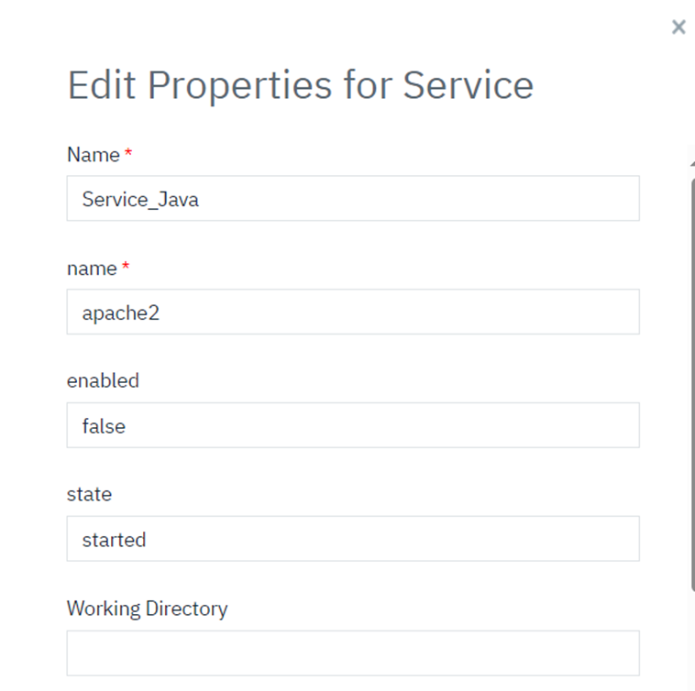The image size is (695, 691).
Task: Select the state field showing started
Action: 353,540
